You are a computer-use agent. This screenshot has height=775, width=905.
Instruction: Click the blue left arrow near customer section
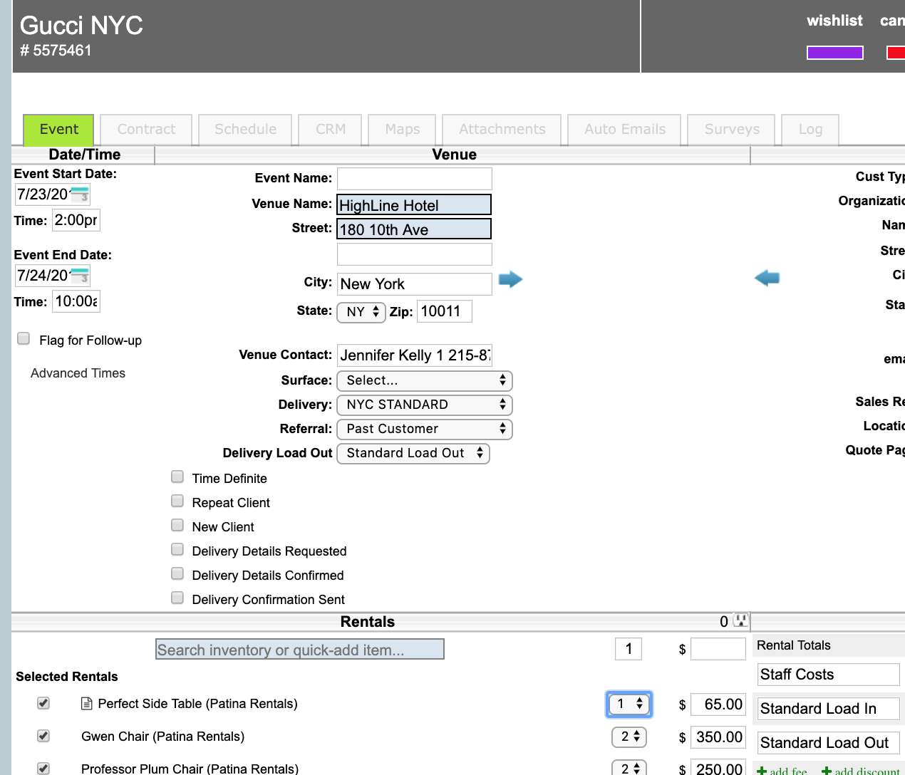coord(767,278)
